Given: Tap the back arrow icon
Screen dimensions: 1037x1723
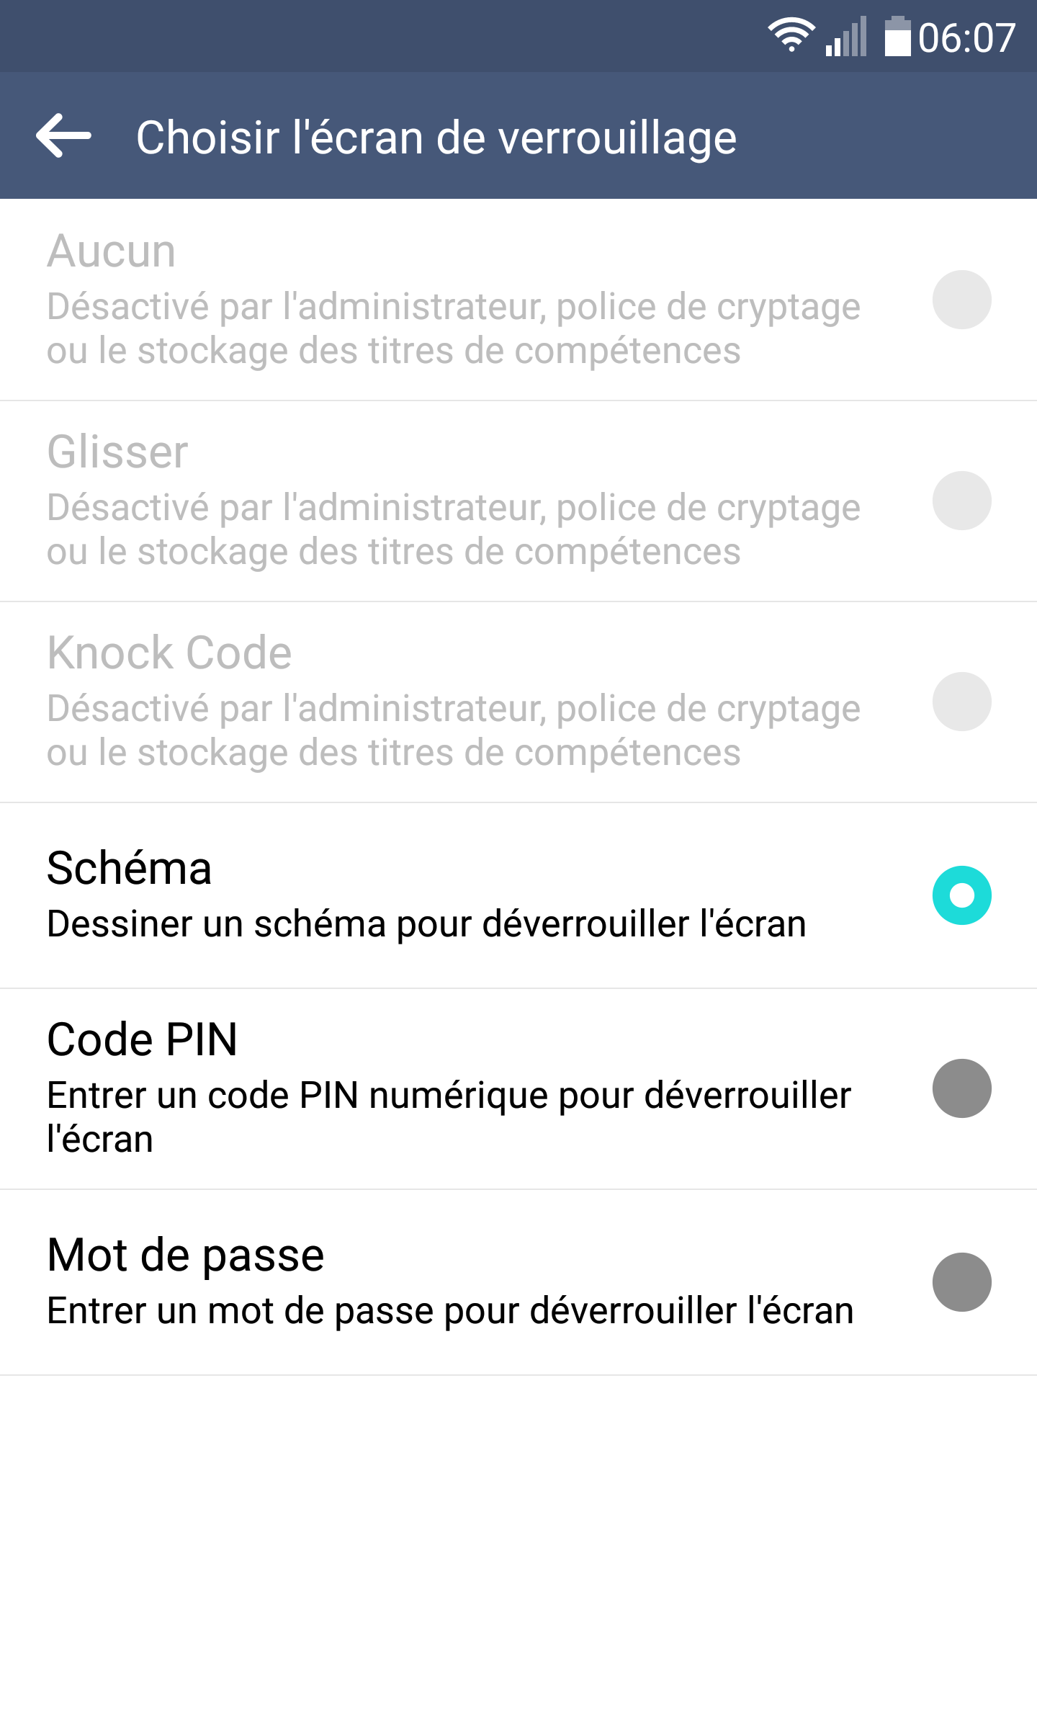Looking at the screenshot, I should (x=63, y=135).
